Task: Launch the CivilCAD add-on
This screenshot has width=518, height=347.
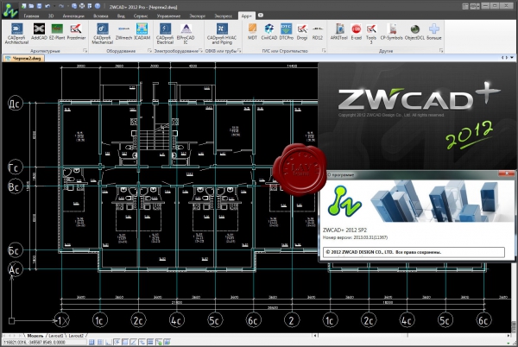Action: coord(268,32)
